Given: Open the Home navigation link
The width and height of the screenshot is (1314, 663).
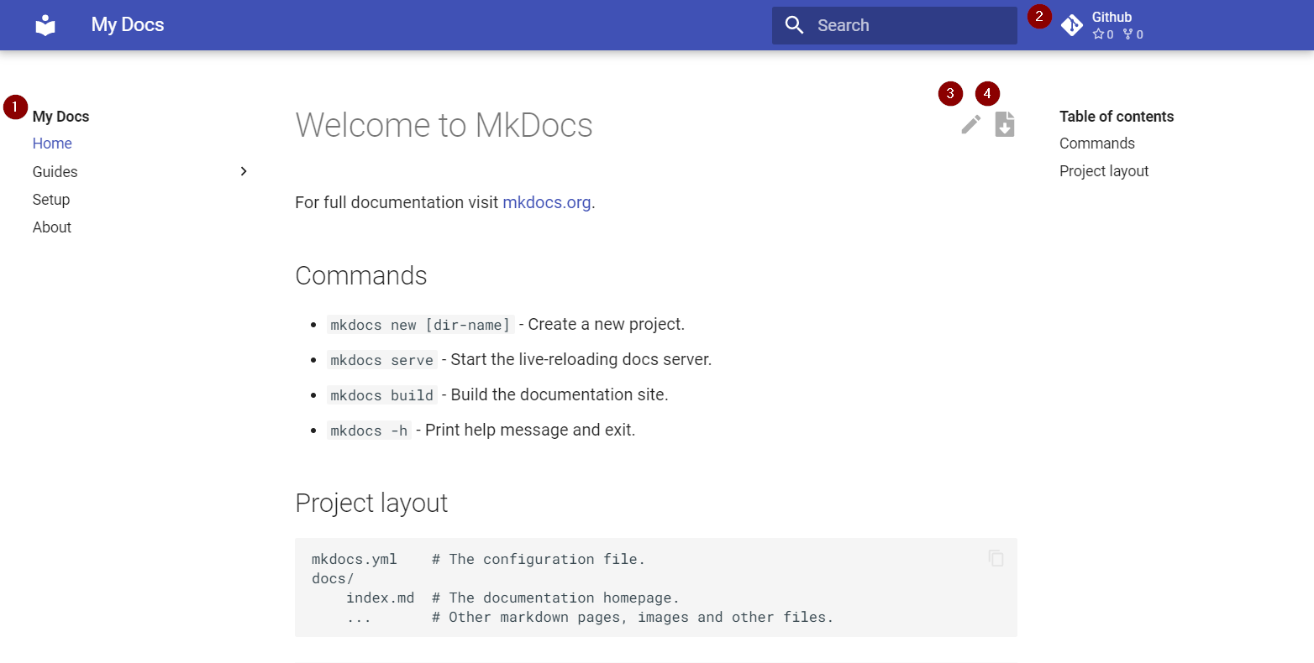Looking at the screenshot, I should (x=52, y=144).
